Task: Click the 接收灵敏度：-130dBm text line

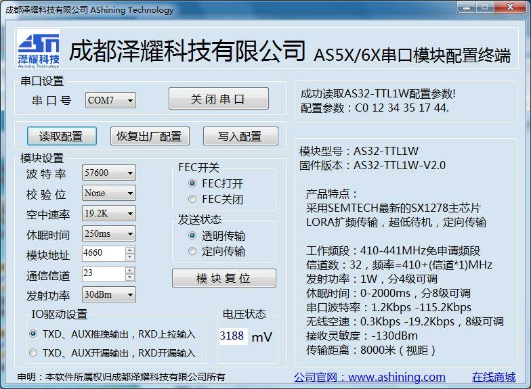Action: pyautogui.click(x=362, y=336)
